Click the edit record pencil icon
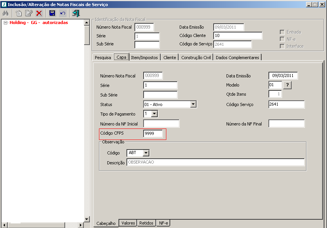 pos(29,13)
